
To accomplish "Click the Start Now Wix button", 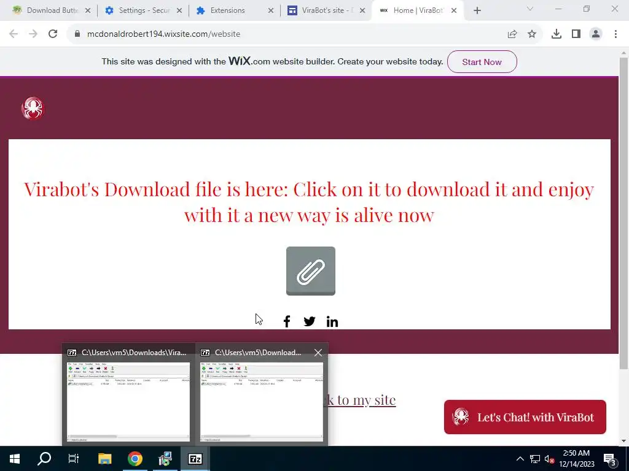I will (482, 62).
